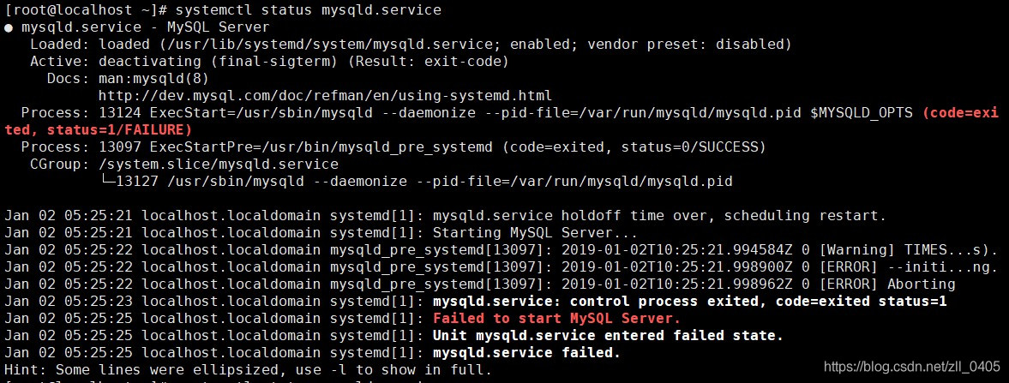Click the 'Hint: Some lines were ellipsized' line

pyautogui.click(x=248, y=369)
